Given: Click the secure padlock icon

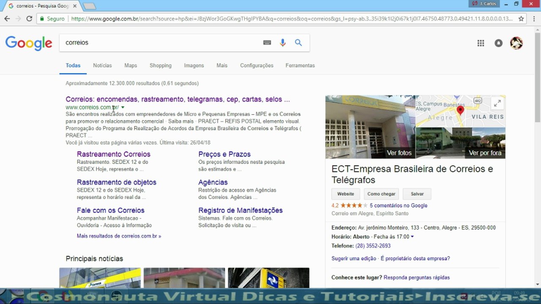Looking at the screenshot, I should click(41, 19).
